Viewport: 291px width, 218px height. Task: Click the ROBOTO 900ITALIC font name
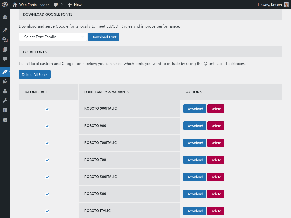[100, 108]
